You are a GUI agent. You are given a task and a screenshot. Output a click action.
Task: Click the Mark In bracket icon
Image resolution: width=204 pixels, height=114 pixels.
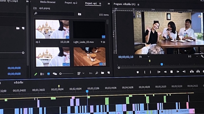(x=144, y=72)
